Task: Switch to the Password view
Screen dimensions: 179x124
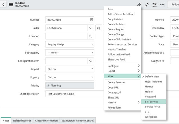Action: 154,97
